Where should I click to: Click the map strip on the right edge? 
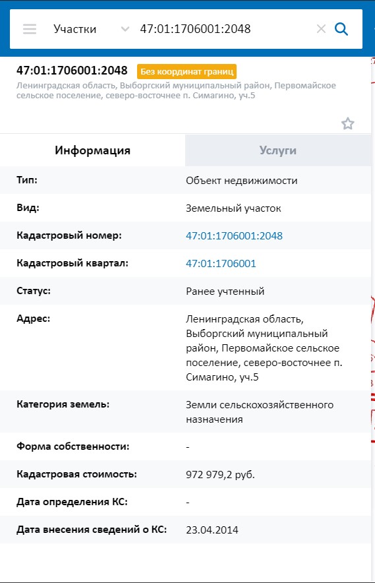point(373,320)
